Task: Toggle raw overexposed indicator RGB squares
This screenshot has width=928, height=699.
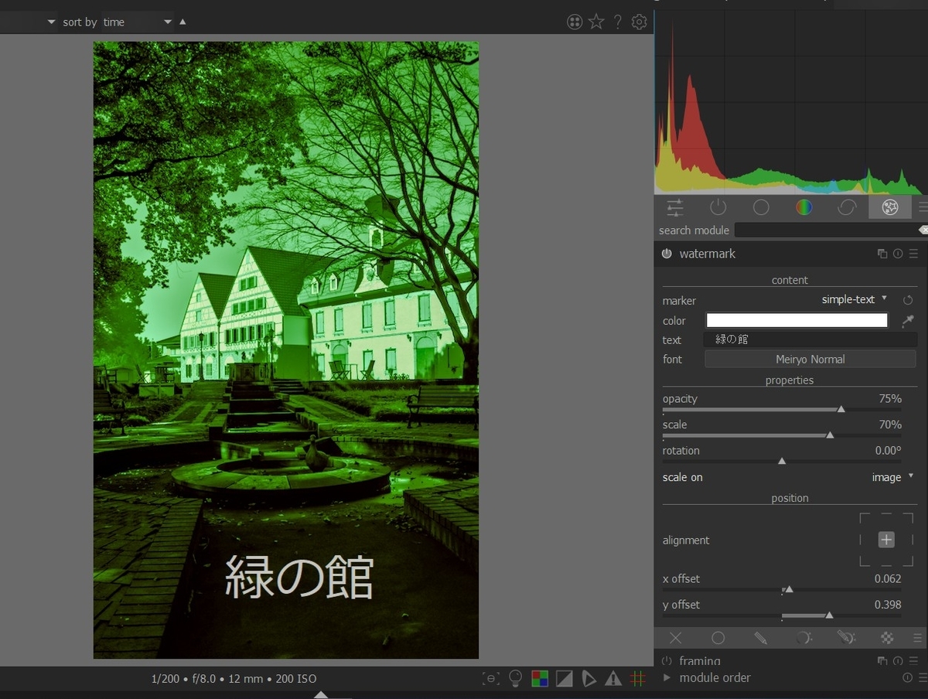Action: [x=540, y=679]
